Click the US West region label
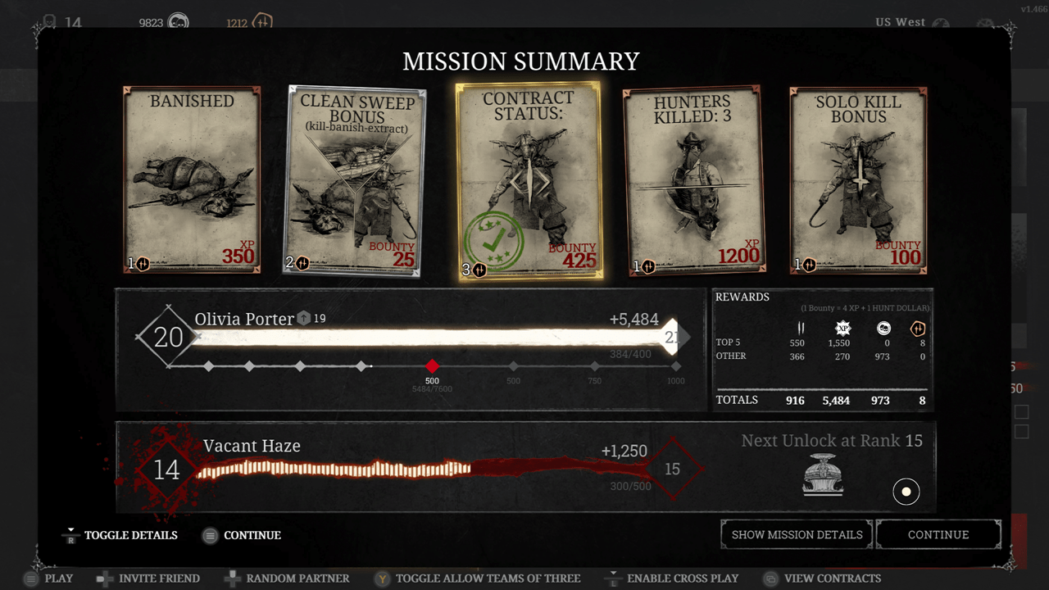 899,22
